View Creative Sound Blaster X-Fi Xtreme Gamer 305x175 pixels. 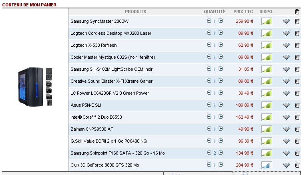pyautogui.click(x=111, y=81)
